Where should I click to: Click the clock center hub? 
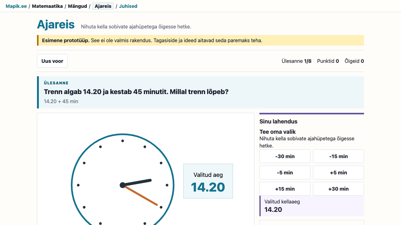tap(122, 185)
